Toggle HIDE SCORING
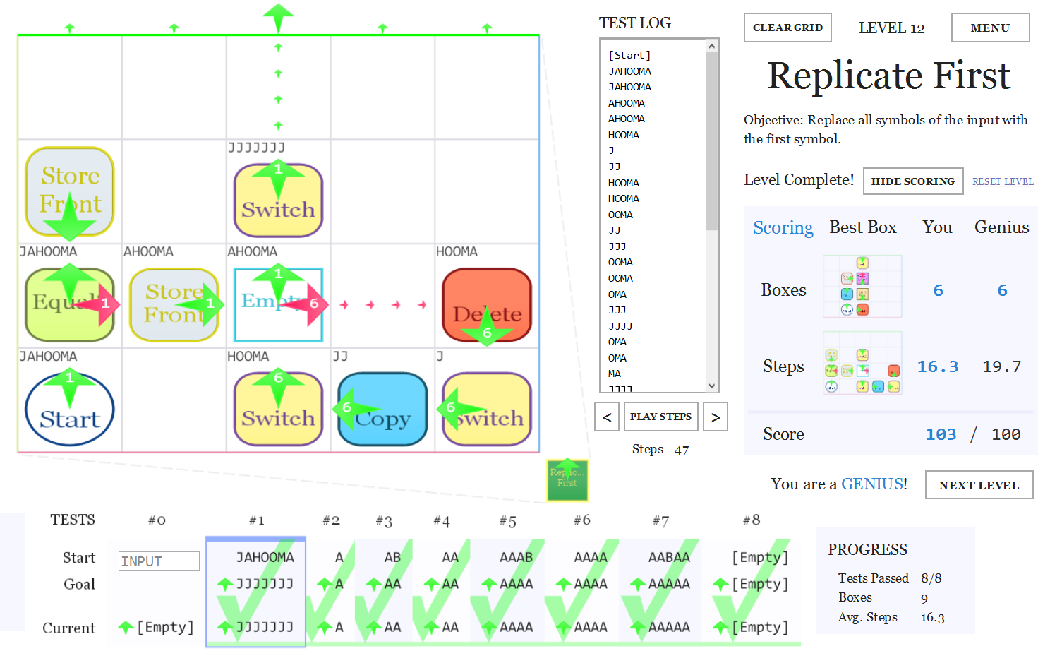 tap(913, 181)
